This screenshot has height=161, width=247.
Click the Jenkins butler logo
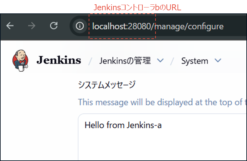(x=20, y=60)
